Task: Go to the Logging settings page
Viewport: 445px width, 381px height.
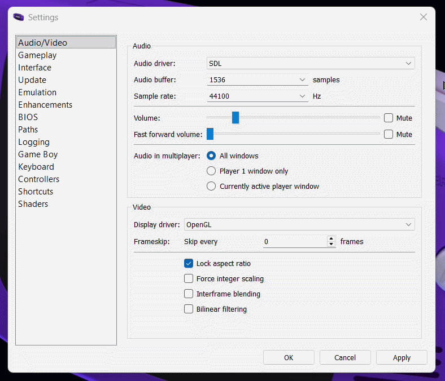Action: (66, 142)
